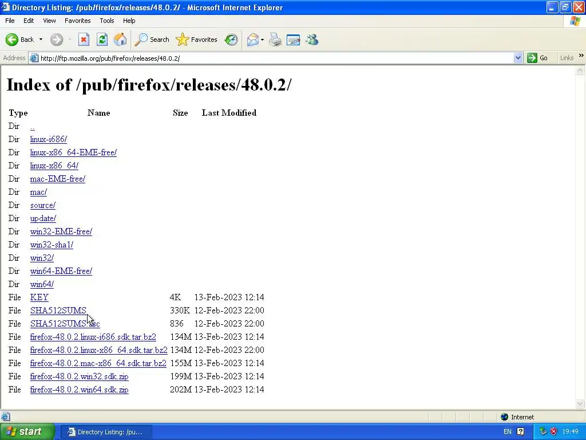The height and width of the screenshot is (440, 586).
Task: Open the Help menu
Action: (x=129, y=21)
